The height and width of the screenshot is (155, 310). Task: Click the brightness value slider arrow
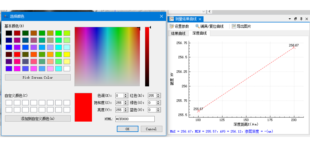click(x=150, y=28)
